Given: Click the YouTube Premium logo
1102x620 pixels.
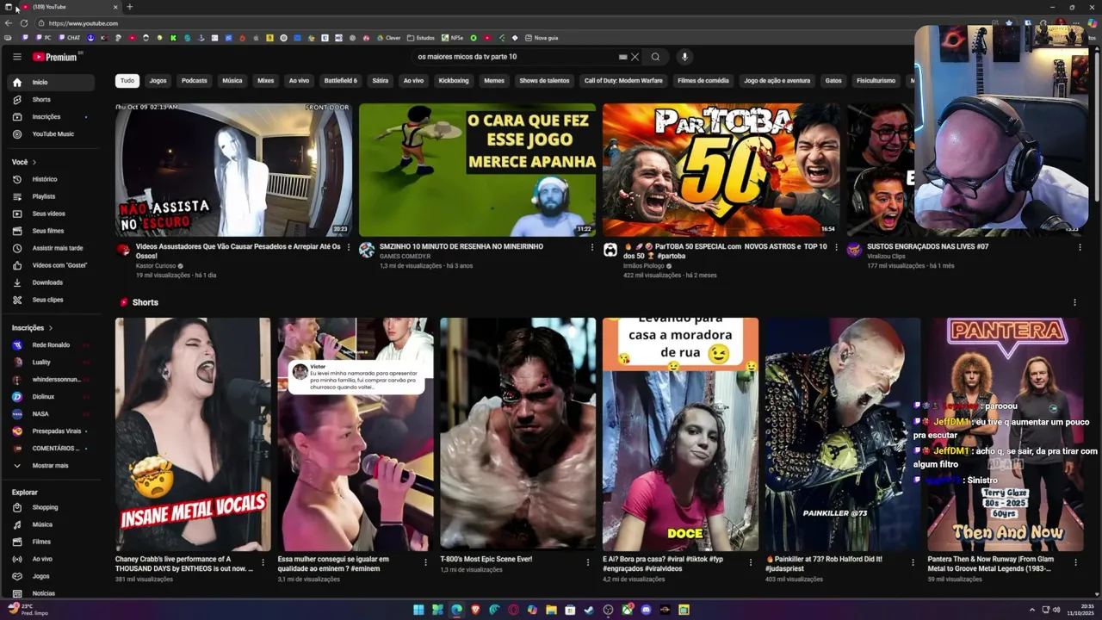Looking at the screenshot, I should pos(57,57).
